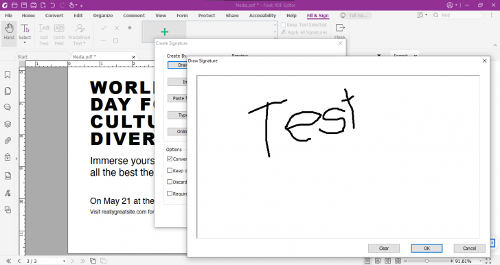The image size is (500, 265).
Task: Click Cancel in Draw Signature dialog
Action: point(469,248)
